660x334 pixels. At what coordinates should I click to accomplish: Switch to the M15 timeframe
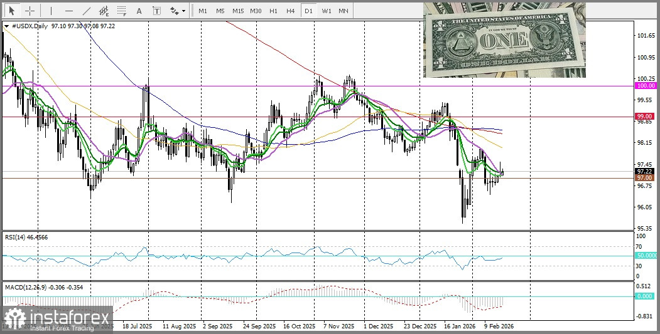point(238,11)
